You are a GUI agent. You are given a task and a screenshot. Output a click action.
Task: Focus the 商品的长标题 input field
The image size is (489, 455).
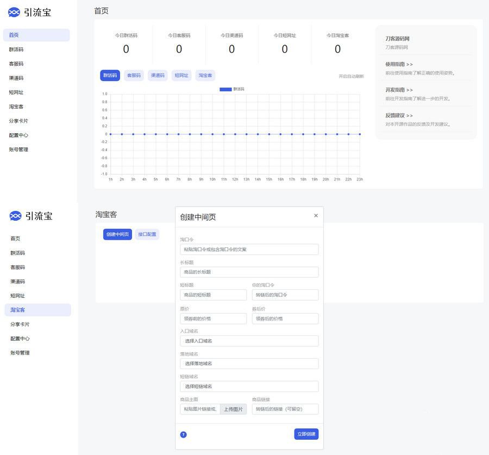coord(249,272)
